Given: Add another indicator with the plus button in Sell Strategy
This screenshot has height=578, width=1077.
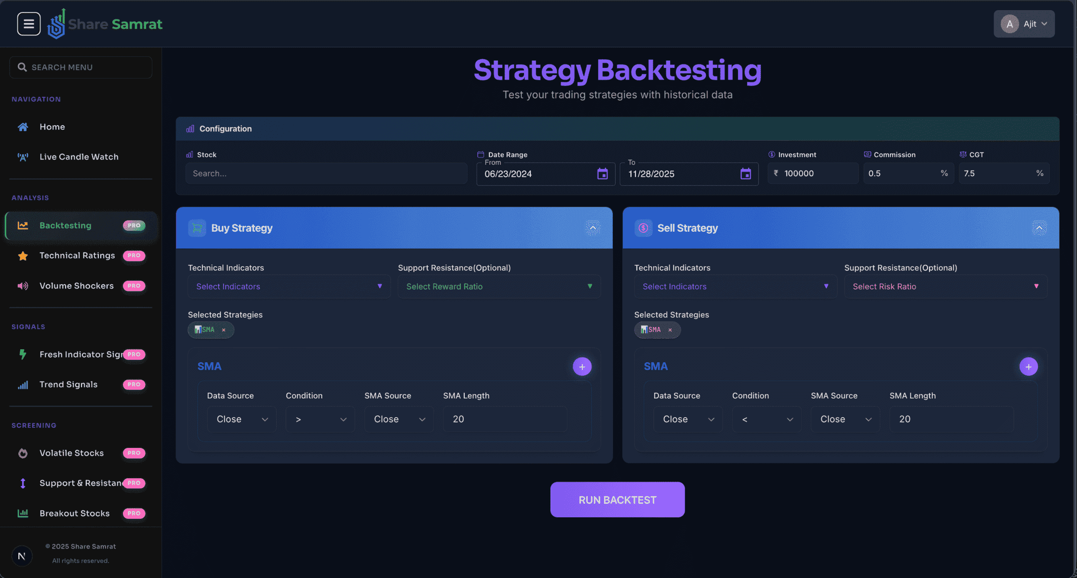Looking at the screenshot, I should pos(1028,366).
